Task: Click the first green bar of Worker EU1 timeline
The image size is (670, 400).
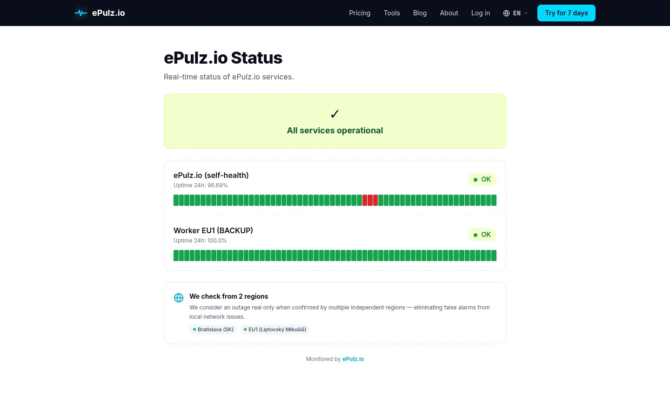Action: (176, 256)
